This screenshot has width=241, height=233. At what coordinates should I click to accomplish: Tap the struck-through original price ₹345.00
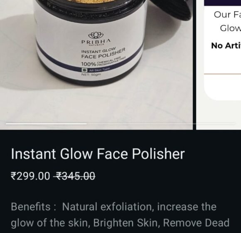point(74,176)
